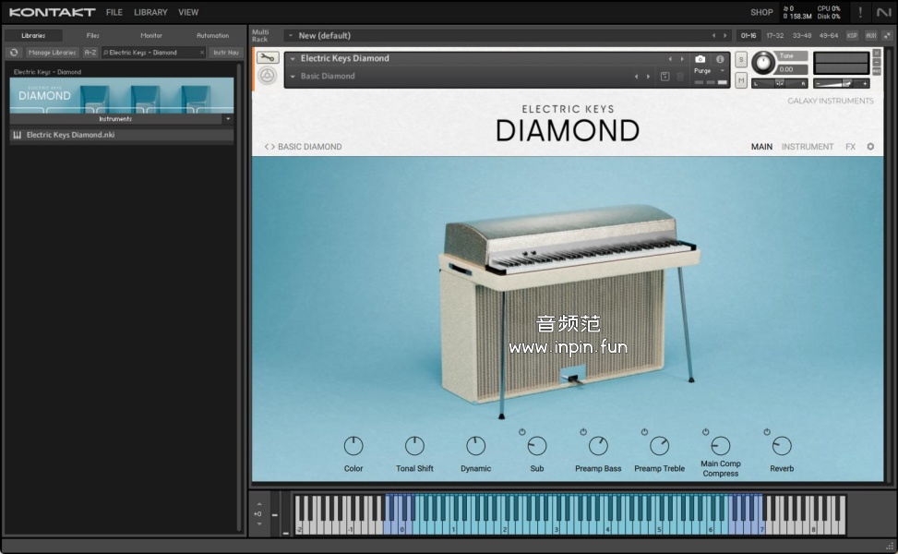Select the Libraries browser tab
Viewport: 898px width, 554px height.
[x=33, y=35]
